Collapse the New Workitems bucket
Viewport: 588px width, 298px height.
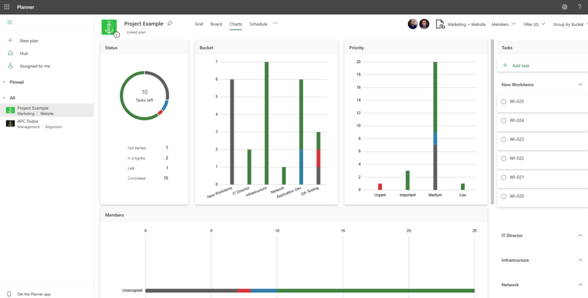(580, 84)
